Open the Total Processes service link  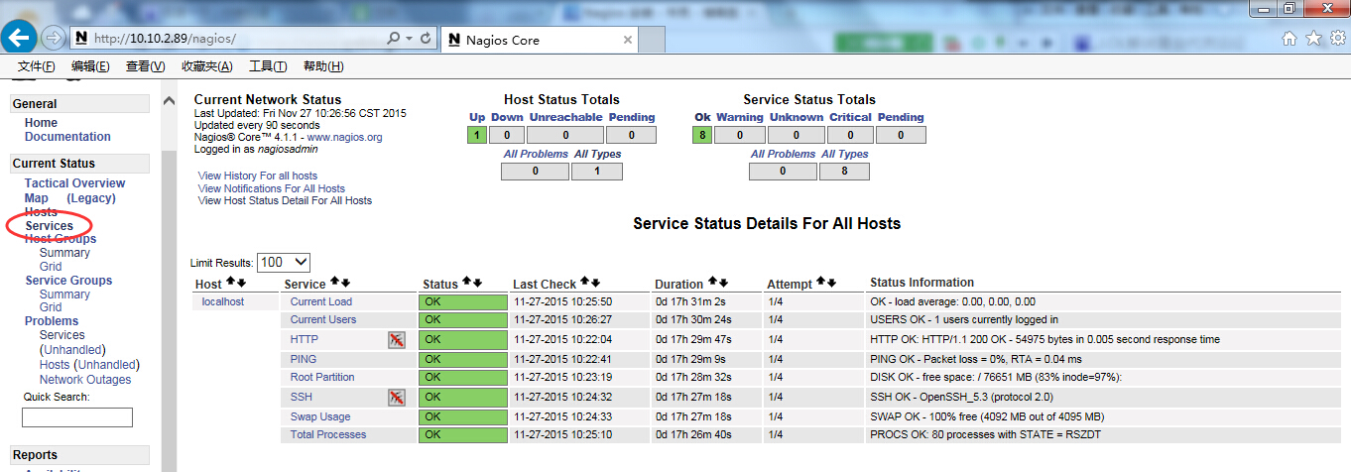click(x=328, y=434)
